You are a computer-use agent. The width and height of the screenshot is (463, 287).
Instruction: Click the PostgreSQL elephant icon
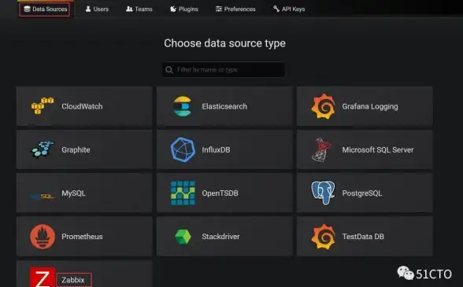click(323, 193)
